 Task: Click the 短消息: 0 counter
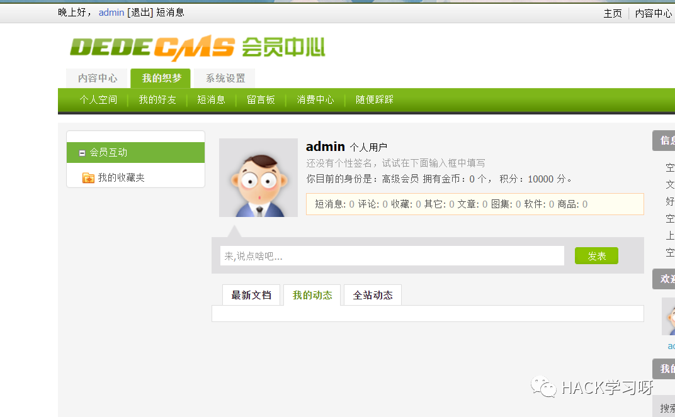(x=334, y=204)
